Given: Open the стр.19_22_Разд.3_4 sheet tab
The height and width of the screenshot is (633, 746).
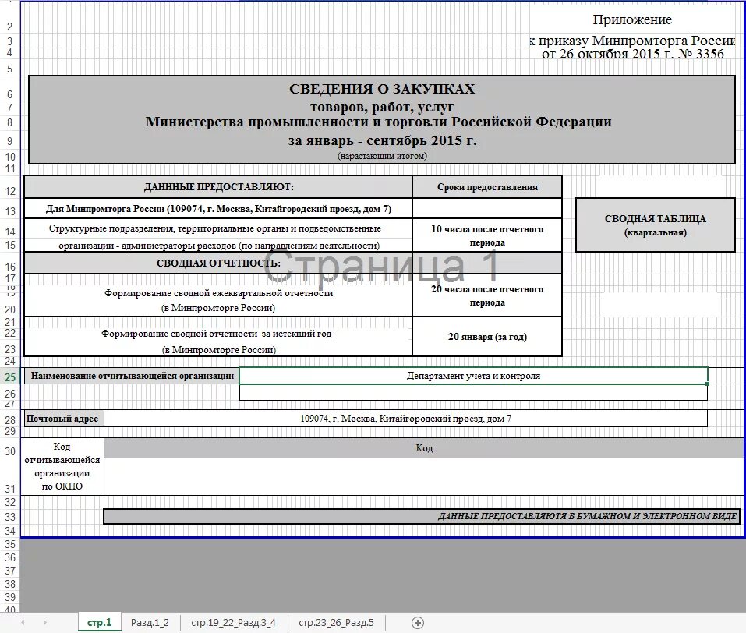Looking at the screenshot, I should 233,623.
